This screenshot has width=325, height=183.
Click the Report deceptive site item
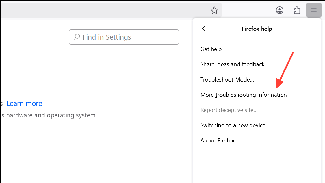pos(229,110)
